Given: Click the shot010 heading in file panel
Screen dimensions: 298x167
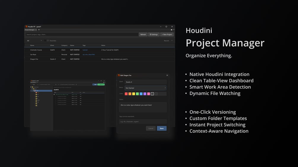Looking at the screenshot, I should (x=56, y=90).
